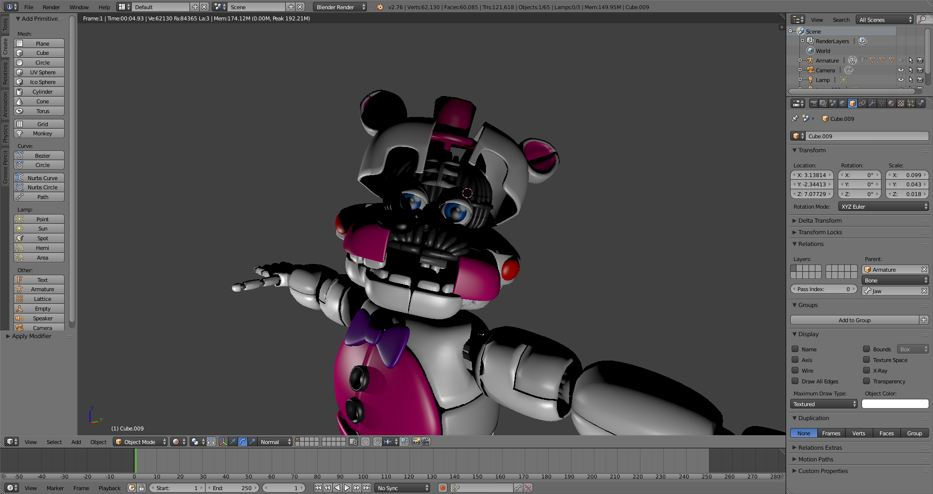The width and height of the screenshot is (933, 494).
Task: Add a Sun lamp
Action: [39, 229]
